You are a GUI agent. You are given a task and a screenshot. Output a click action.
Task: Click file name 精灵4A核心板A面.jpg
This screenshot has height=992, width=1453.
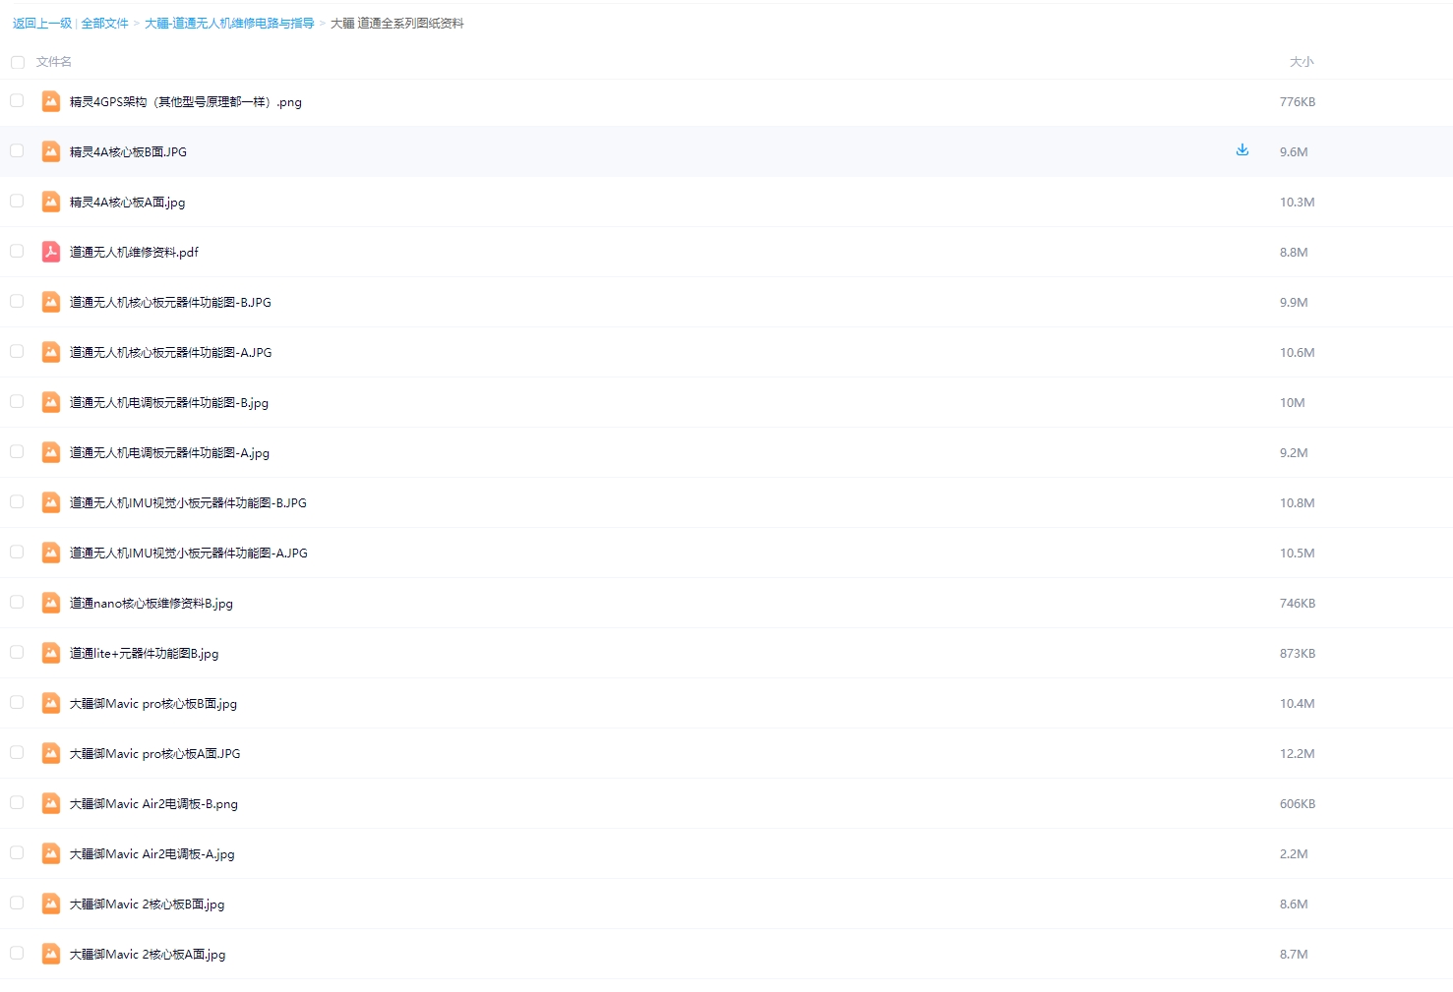point(128,202)
